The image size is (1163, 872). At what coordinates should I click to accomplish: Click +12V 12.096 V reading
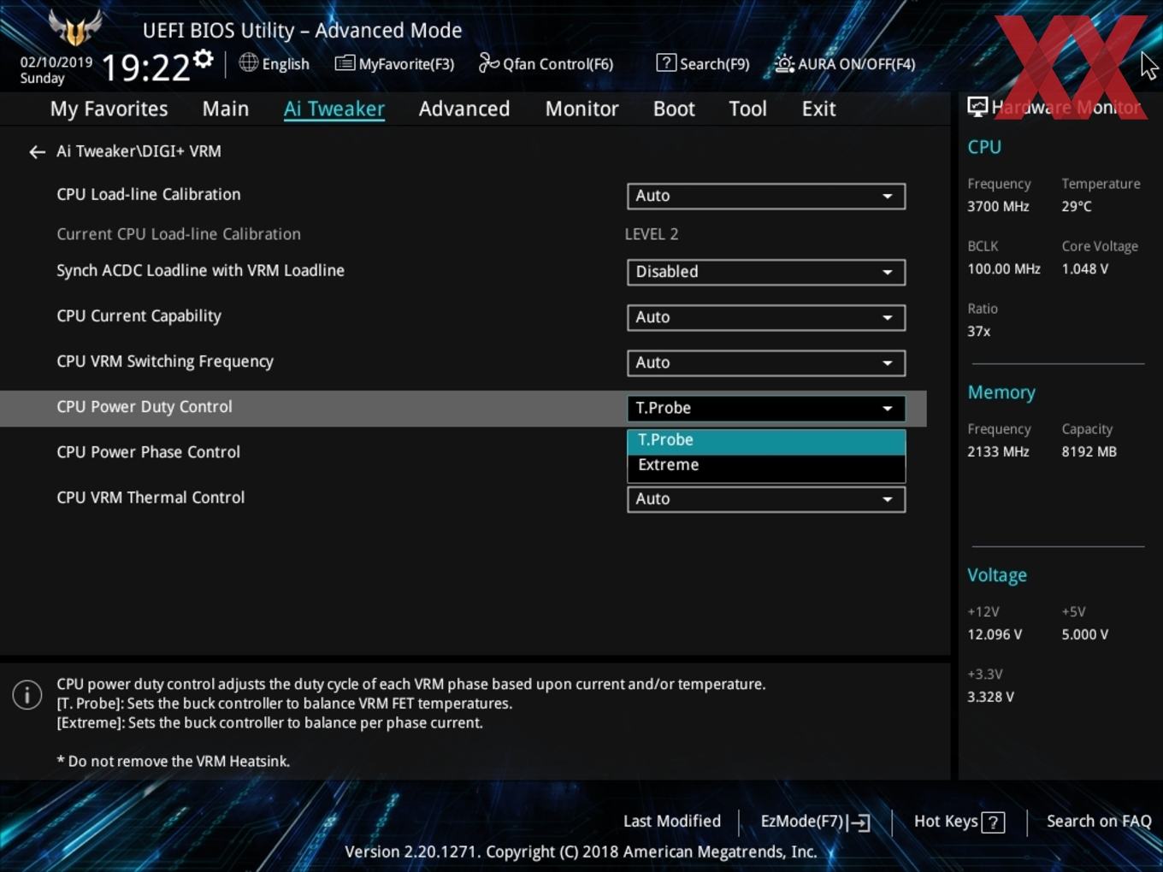pyautogui.click(x=995, y=634)
